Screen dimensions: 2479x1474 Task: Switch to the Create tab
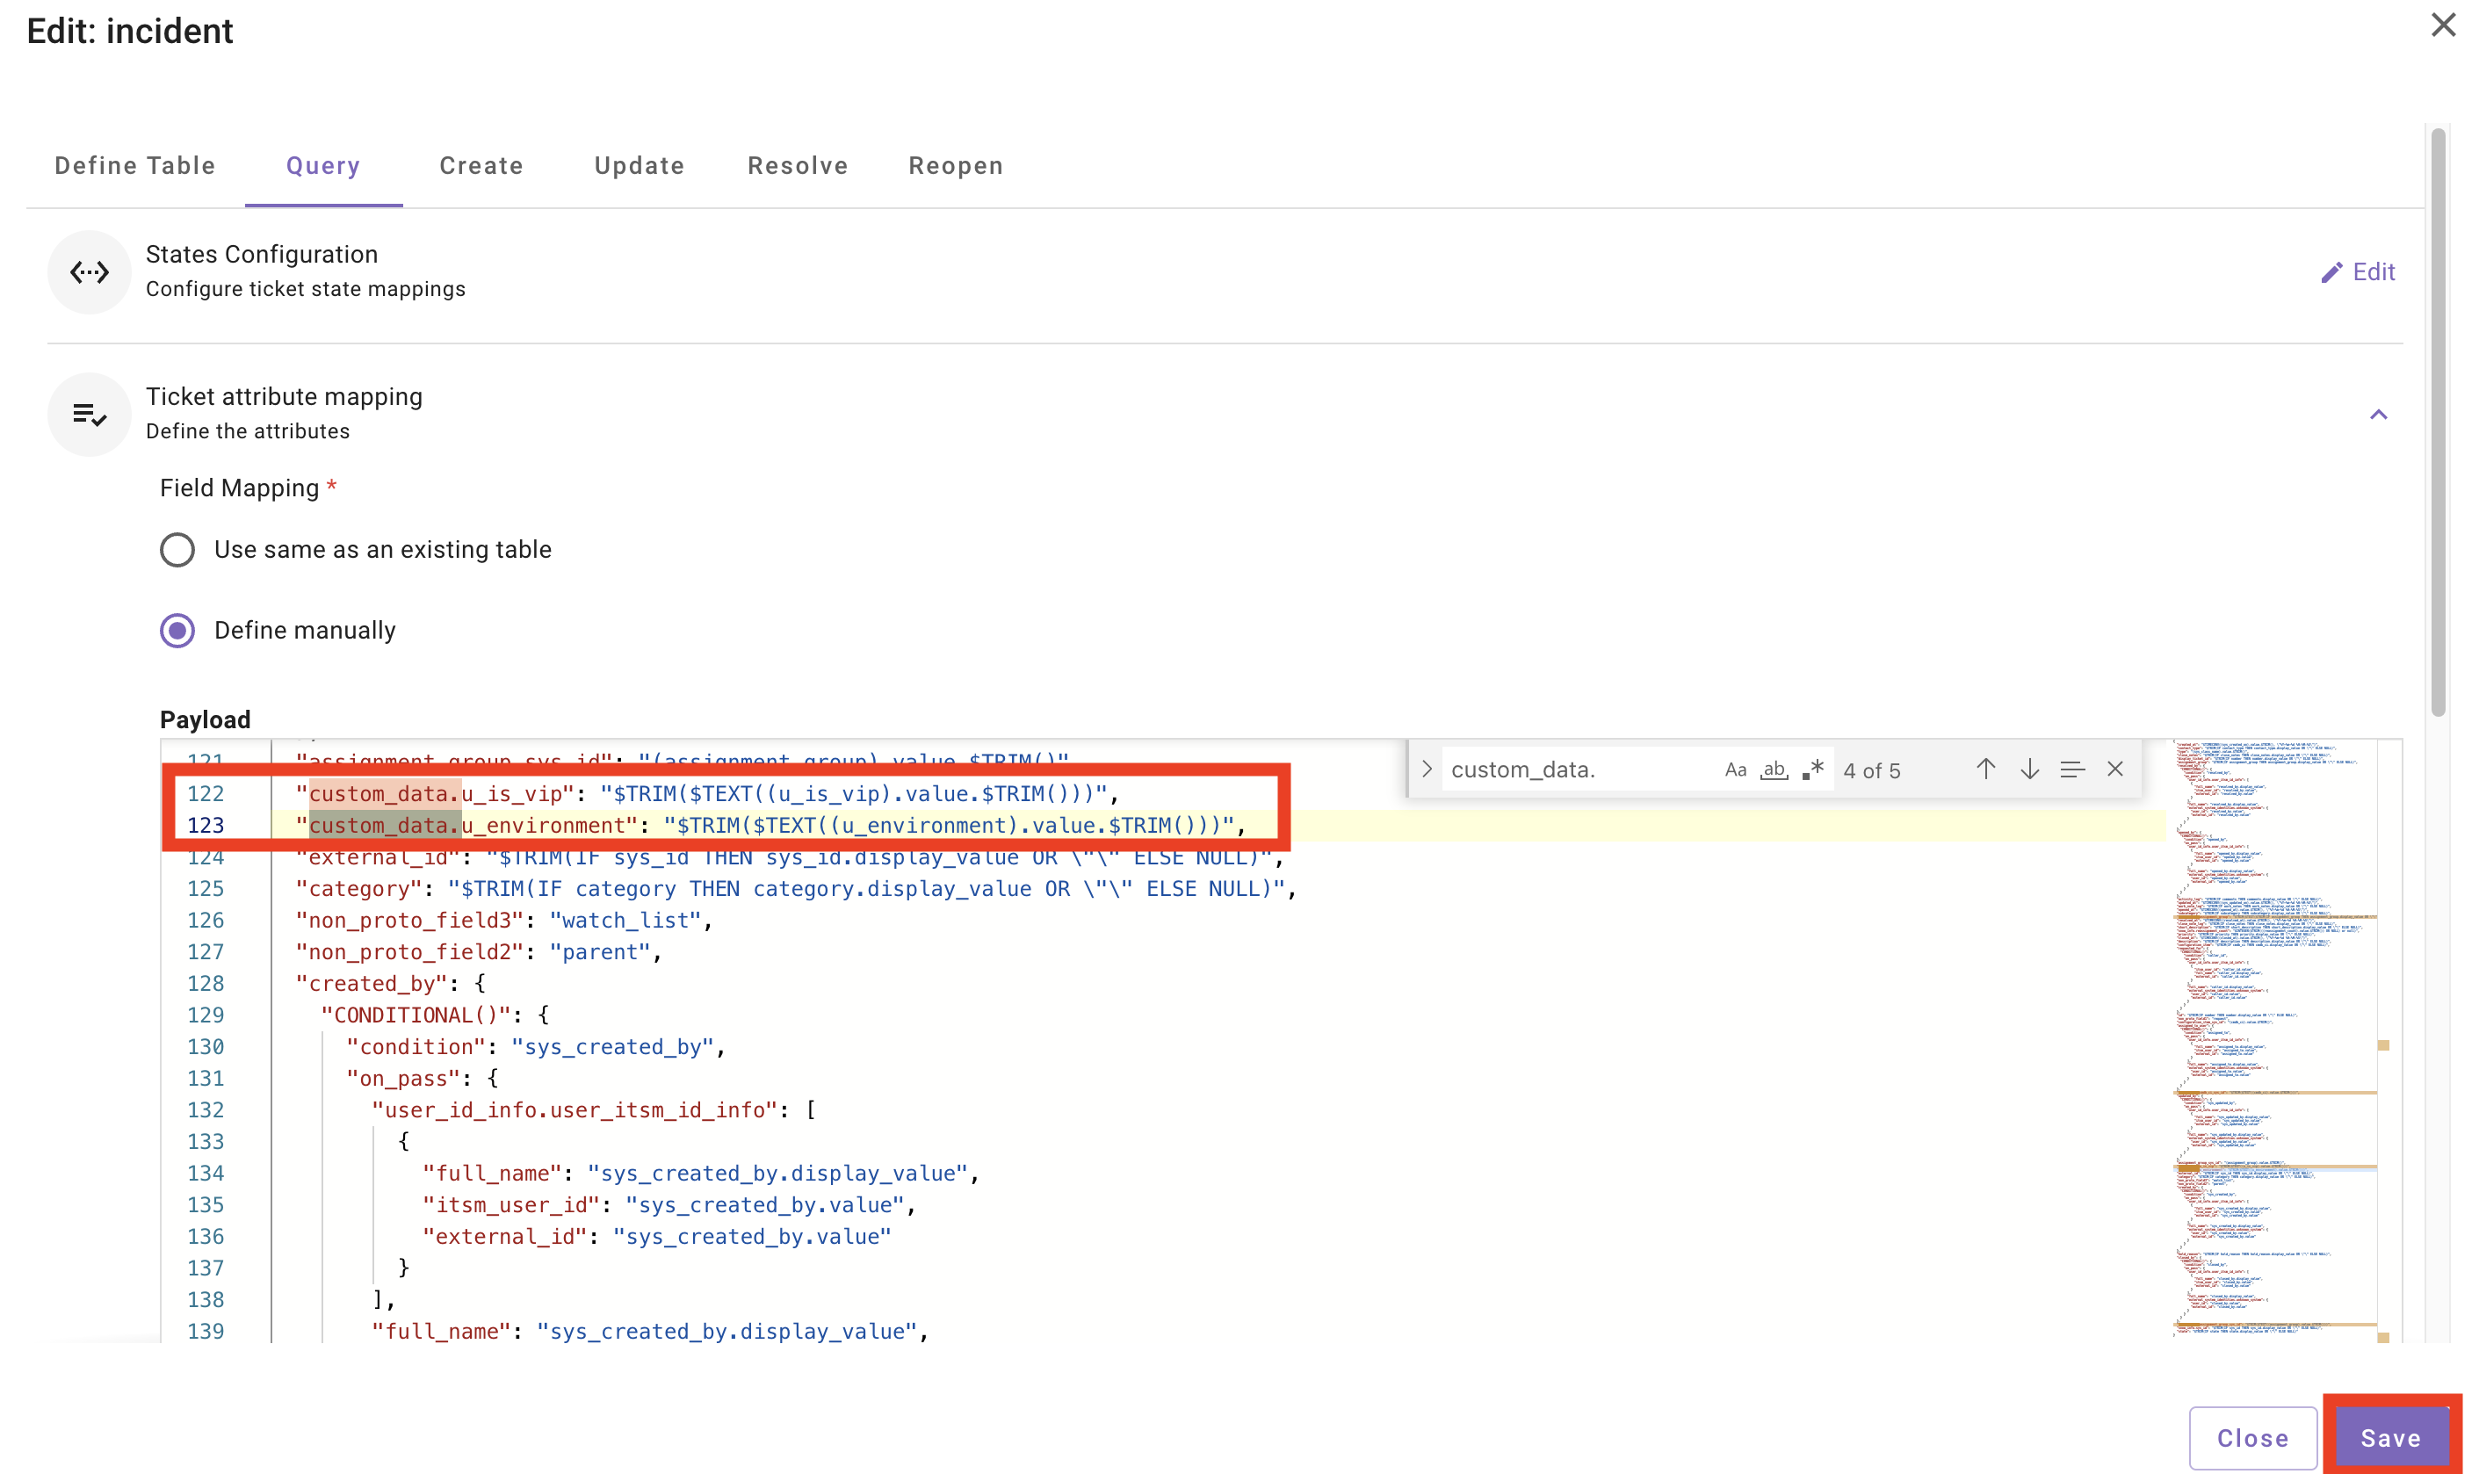[x=481, y=166]
